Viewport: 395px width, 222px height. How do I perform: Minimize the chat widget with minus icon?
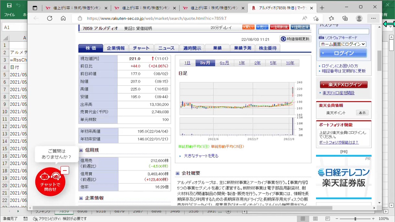coord(65,170)
